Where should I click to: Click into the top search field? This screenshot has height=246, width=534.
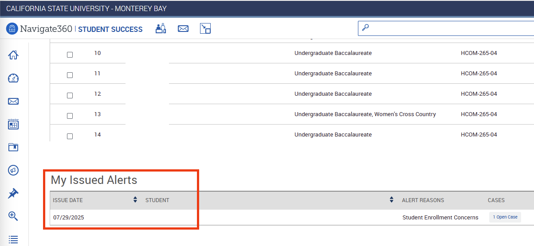click(446, 28)
